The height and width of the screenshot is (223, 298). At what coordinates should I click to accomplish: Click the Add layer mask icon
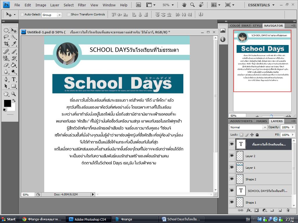point(256,210)
